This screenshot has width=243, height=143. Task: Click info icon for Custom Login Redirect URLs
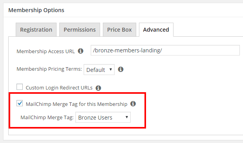point(98,88)
